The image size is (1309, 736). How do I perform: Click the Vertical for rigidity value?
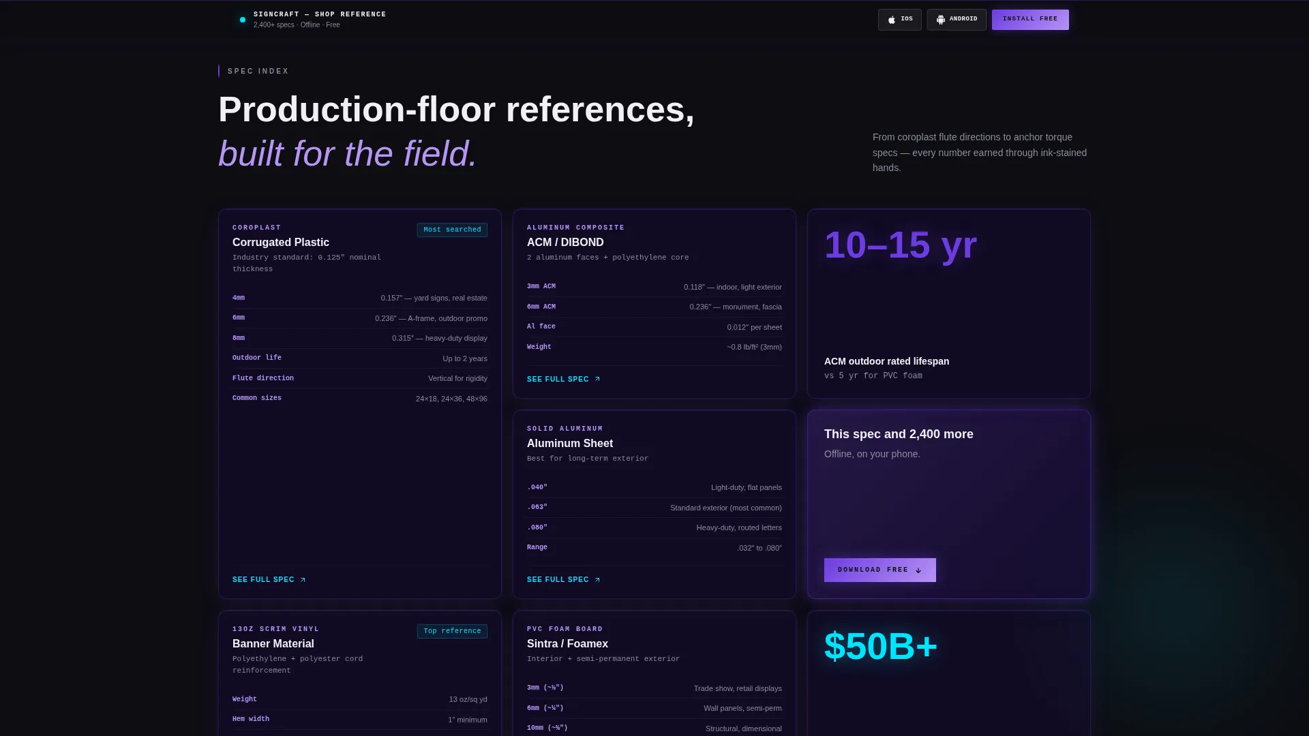[x=457, y=378]
